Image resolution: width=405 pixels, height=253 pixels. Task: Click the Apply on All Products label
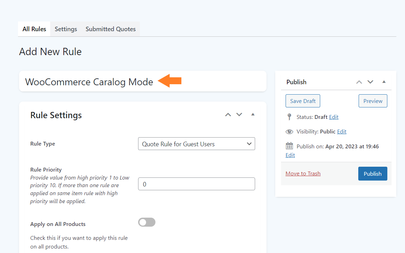(58, 224)
